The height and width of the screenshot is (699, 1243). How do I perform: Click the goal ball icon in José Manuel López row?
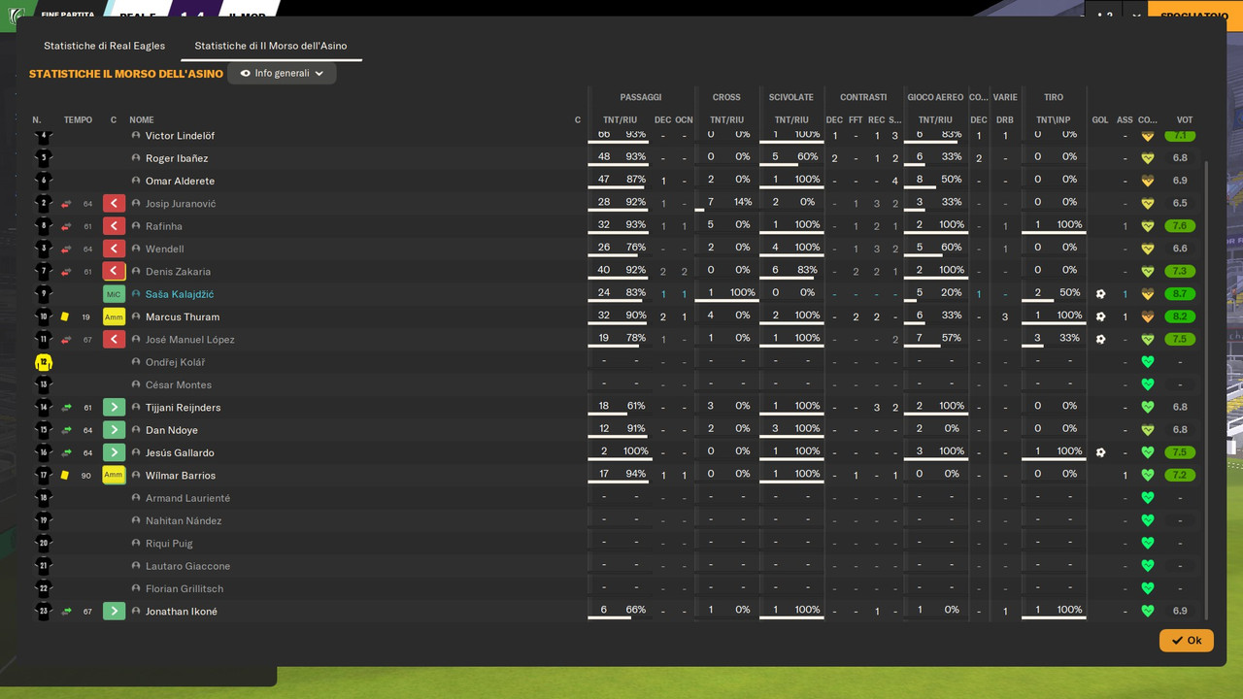coord(1100,340)
